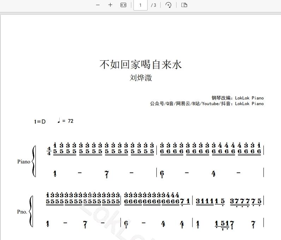Zoom in using the plus icon

[110, 5]
